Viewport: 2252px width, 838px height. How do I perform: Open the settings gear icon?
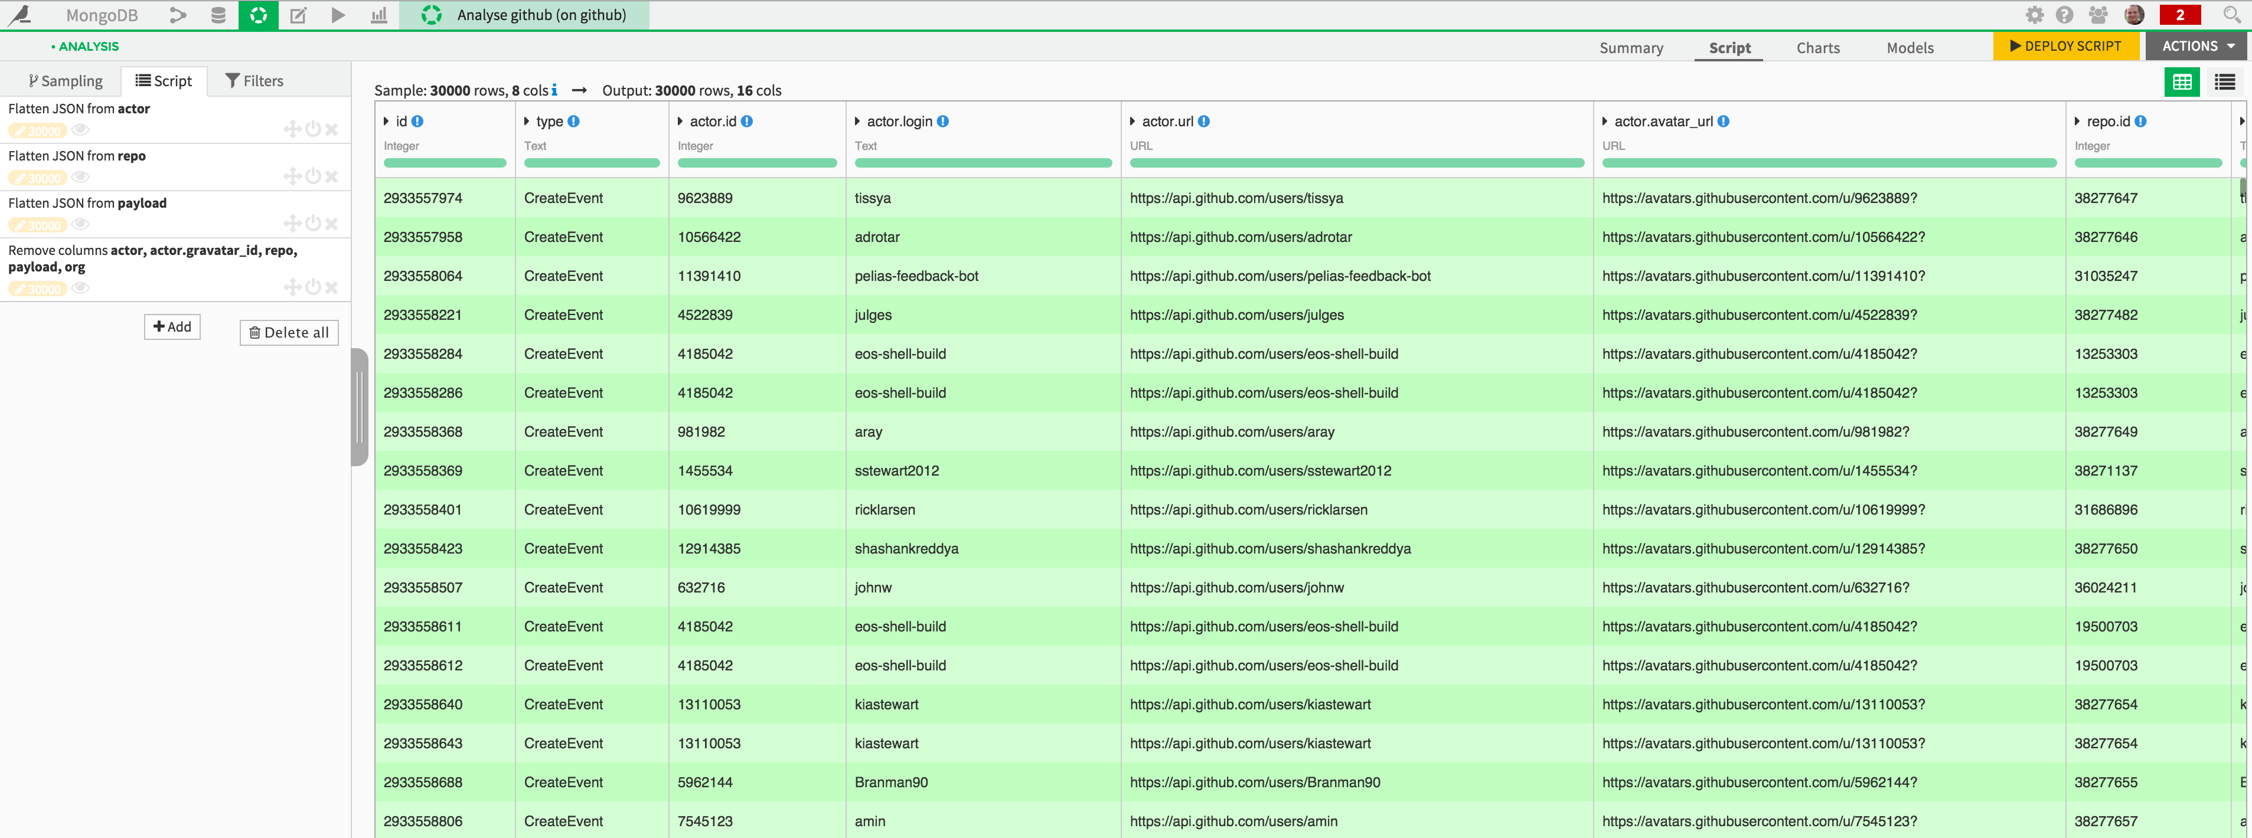(x=2035, y=15)
